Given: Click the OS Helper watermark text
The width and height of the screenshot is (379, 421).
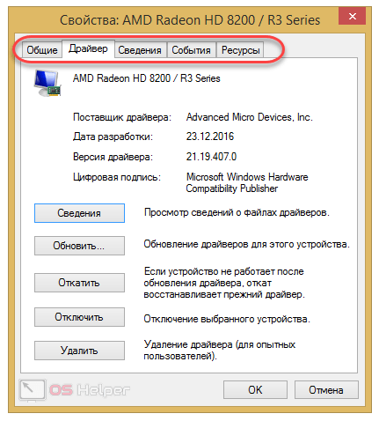Looking at the screenshot, I should coord(90,390).
